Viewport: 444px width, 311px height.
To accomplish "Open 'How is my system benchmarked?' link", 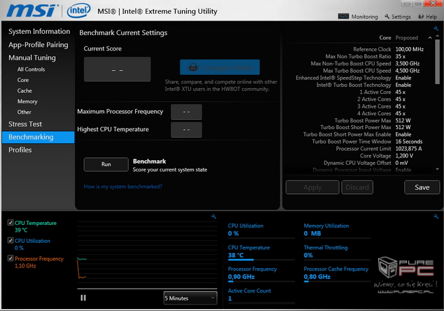I will pos(123,187).
